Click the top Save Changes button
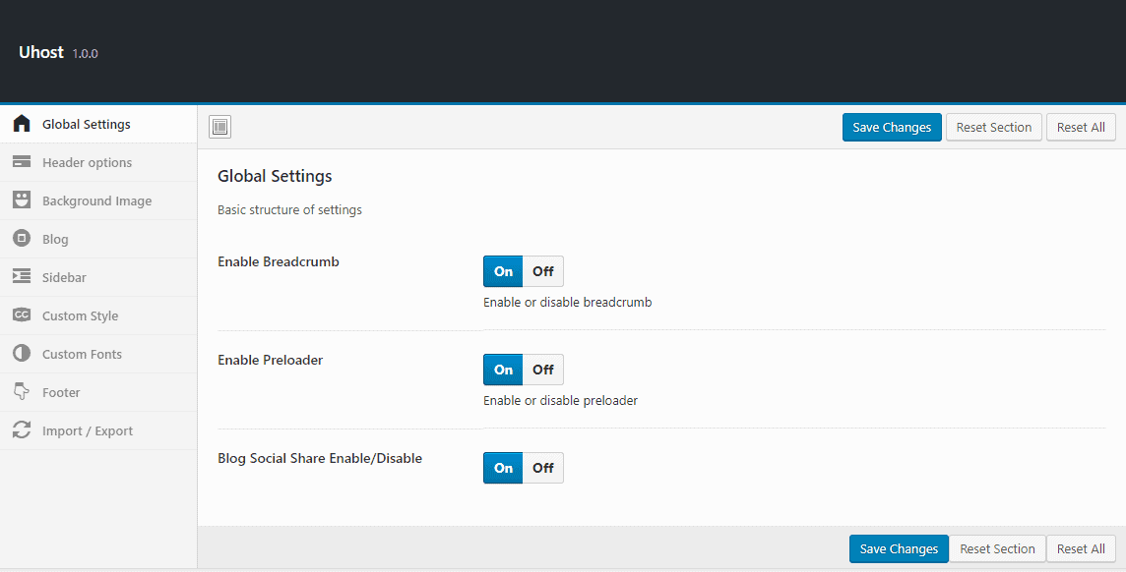 pos(892,127)
